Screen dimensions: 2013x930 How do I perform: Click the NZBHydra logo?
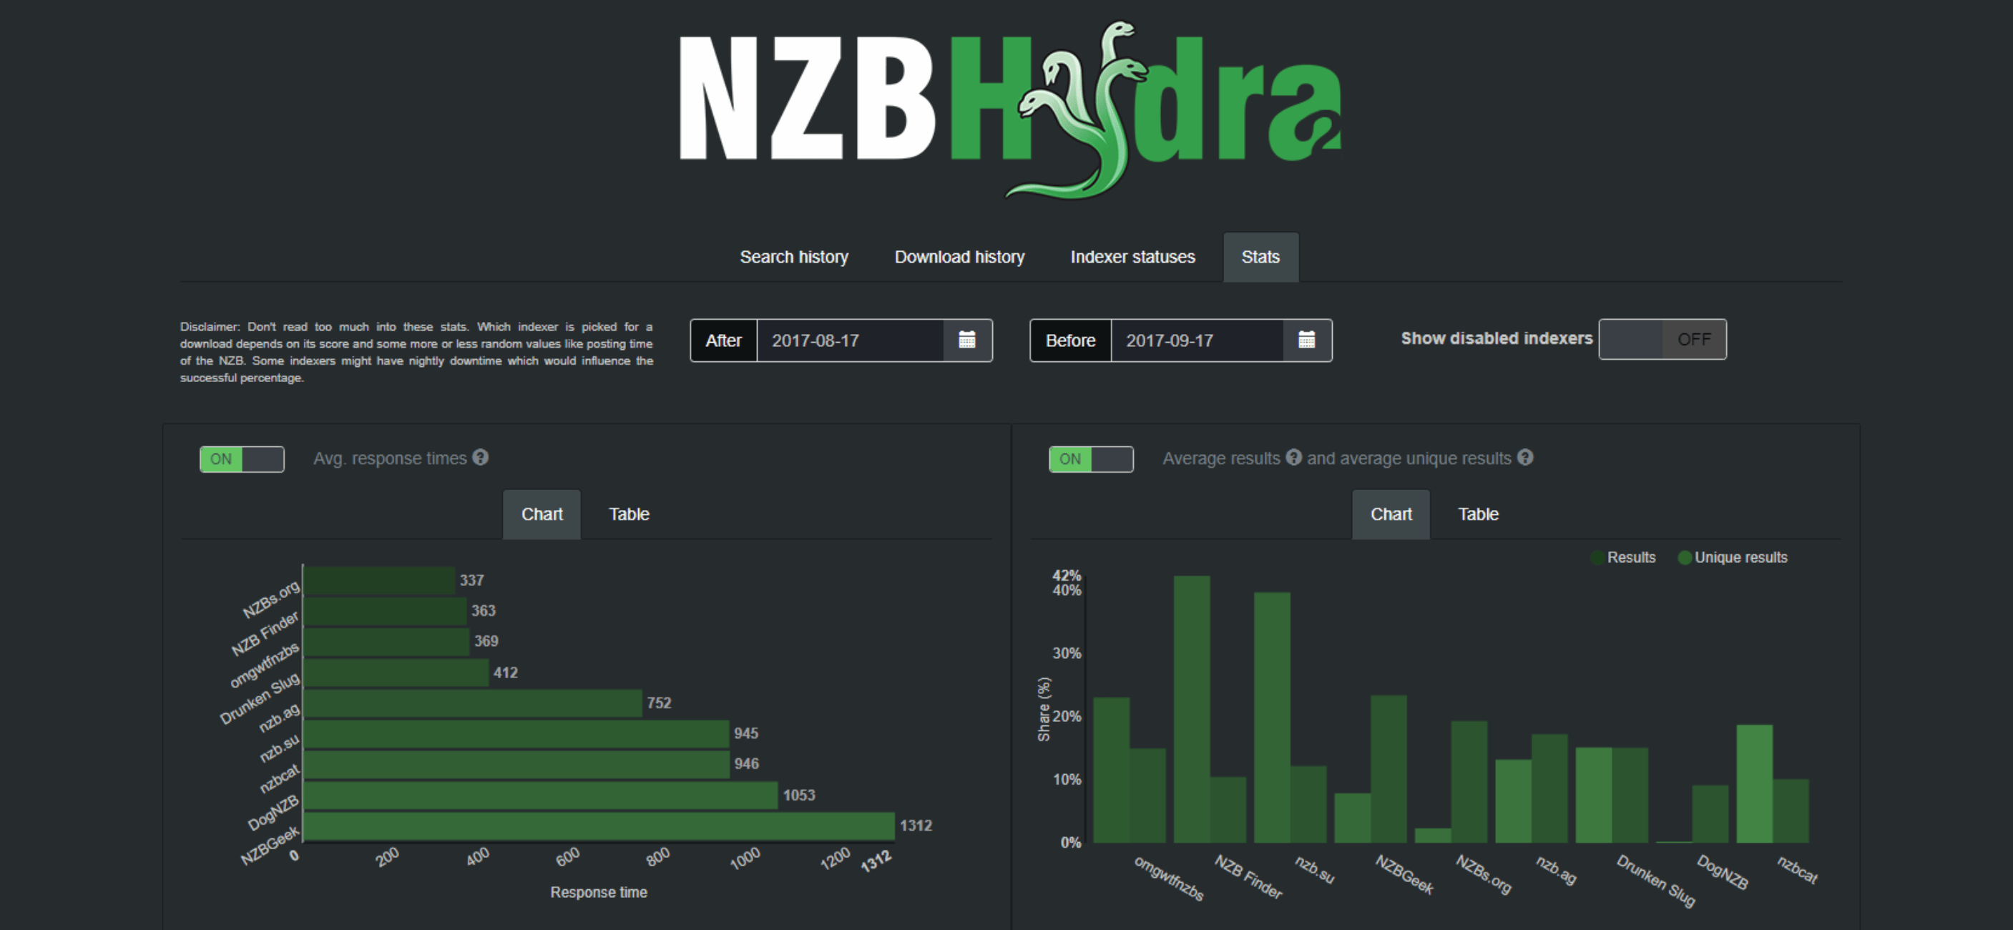[x=1006, y=109]
